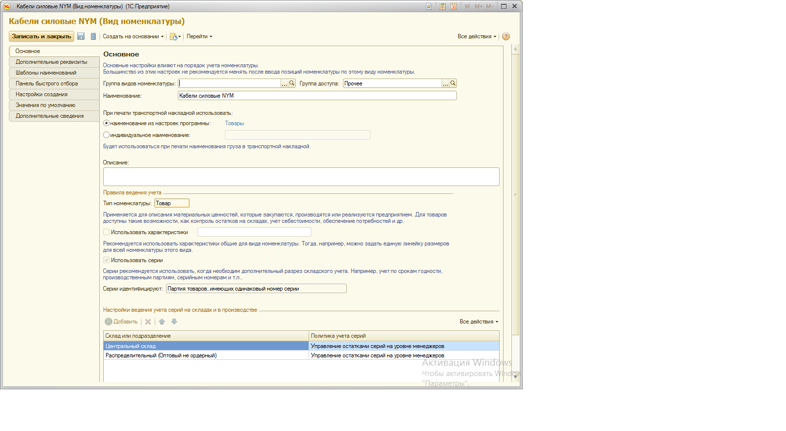Open the calculator icon in title bar
Screen dimensions: 786x431
click(x=442, y=6)
